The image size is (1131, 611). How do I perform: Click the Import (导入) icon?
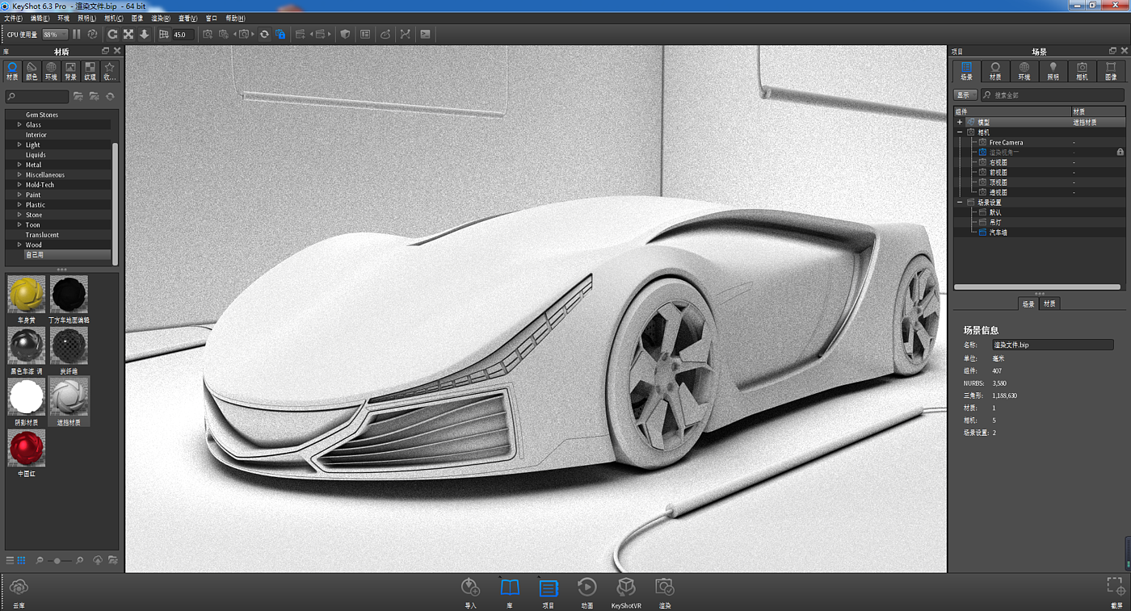470,588
